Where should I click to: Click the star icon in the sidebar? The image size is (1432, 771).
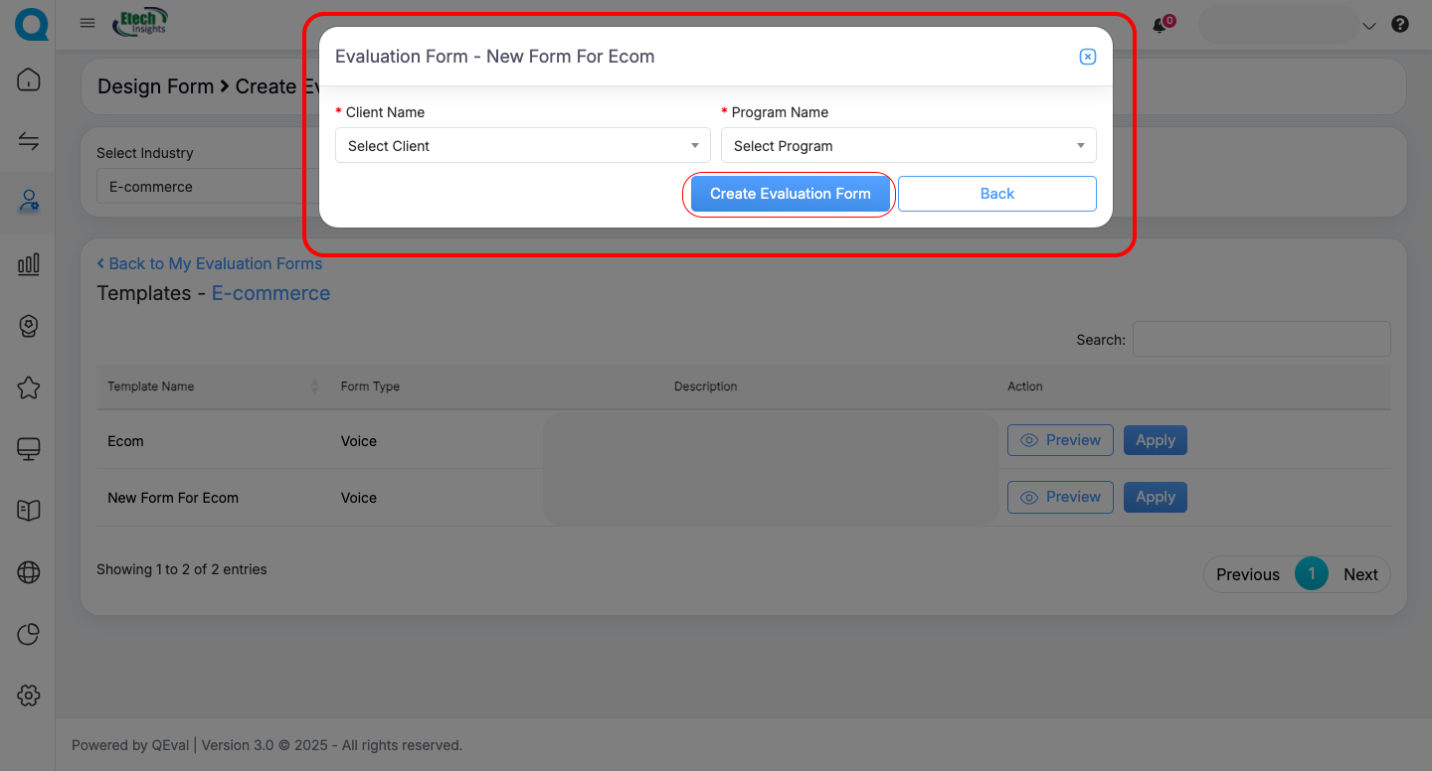coord(29,387)
